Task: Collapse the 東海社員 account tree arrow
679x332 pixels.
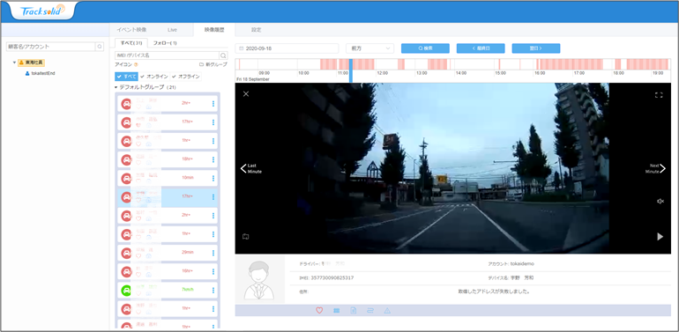Action: point(14,63)
